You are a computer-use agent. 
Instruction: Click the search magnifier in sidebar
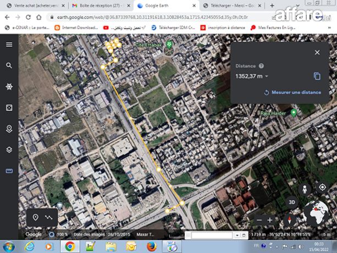pyautogui.click(x=9, y=65)
